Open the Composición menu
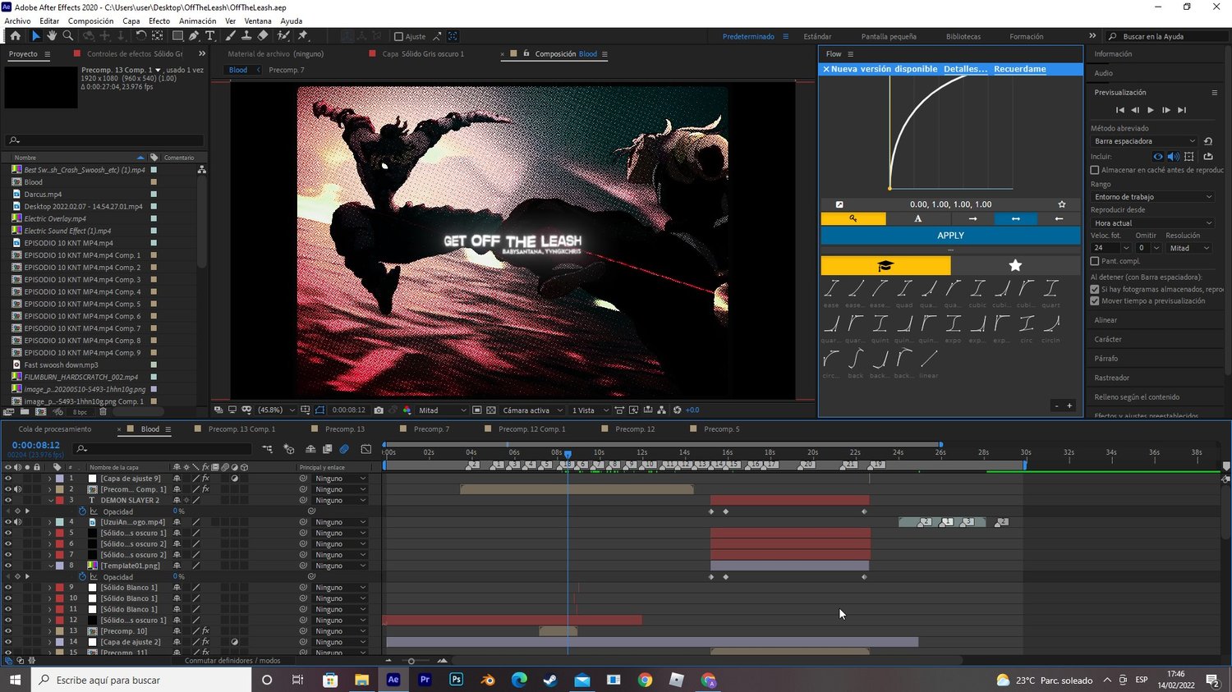The width and height of the screenshot is (1232, 692). pos(90,21)
